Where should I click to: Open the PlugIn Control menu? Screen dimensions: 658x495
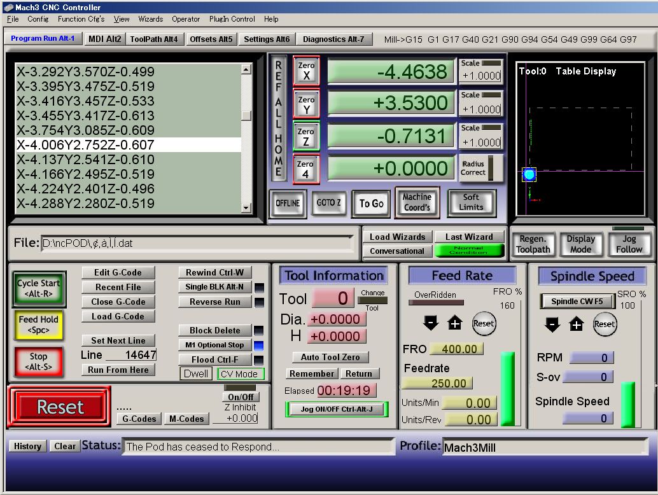click(x=232, y=19)
